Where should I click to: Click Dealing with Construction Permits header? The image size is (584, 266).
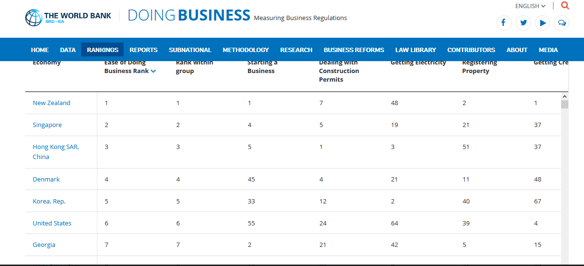pos(339,71)
